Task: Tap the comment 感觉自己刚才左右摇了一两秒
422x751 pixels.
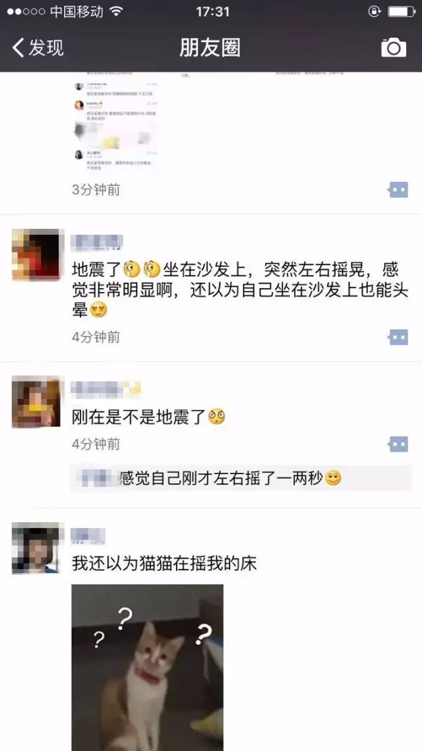Action: click(230, 478)
